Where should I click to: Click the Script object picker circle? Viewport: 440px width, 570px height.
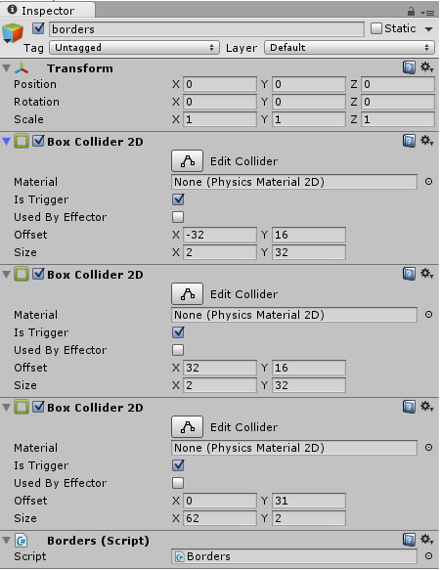click(428, 555)
